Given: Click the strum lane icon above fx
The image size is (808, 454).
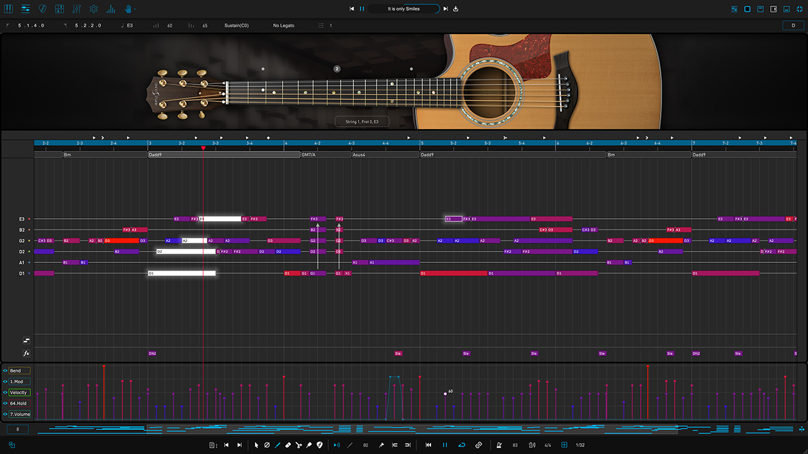Looking at the screenshot, I should (27, 340).
